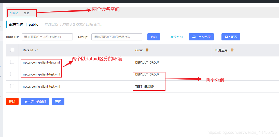This screenshot has width=279, height=137.
Task: Click the TEST_GROUP cell
Action: (x=145, y=87)
